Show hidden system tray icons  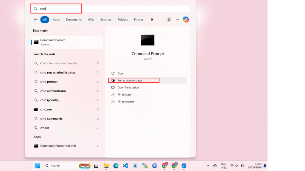pyautogui.click(x=208, y=166)
